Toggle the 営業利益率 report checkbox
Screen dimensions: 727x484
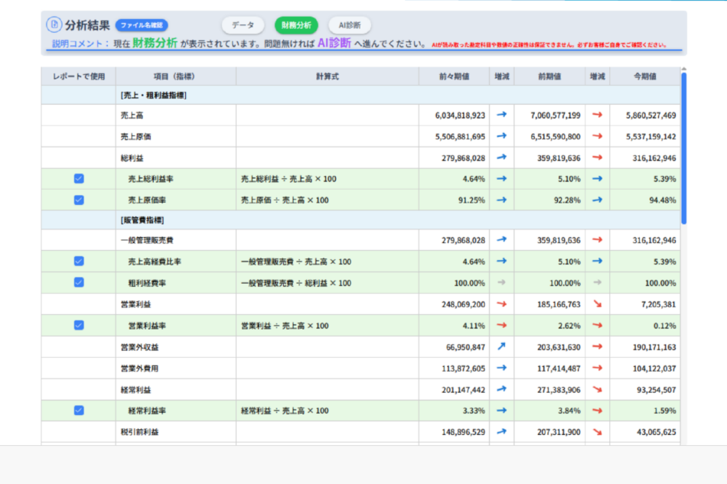pyautogui.click(x=79, y=325)
